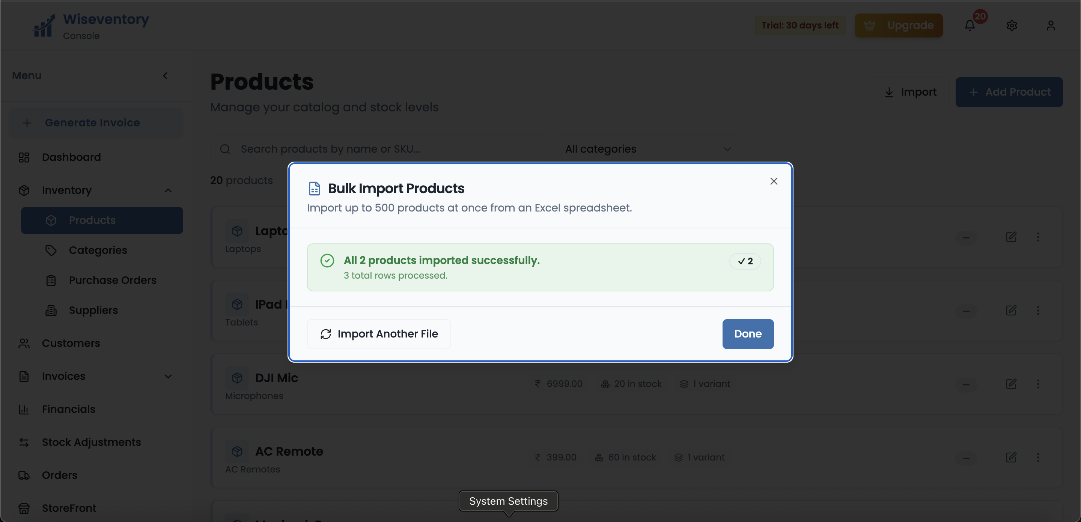The width and height of the screenshot is (1081, 522).
Task: Click the Suppliers icon in the sidebar
Action: pos(51,310)
